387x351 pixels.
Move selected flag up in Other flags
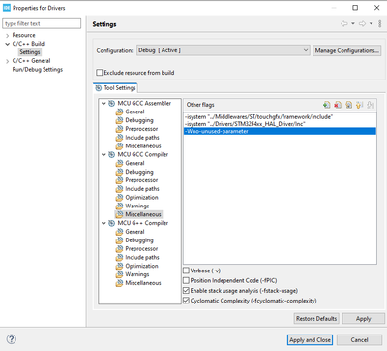point(360,105)
